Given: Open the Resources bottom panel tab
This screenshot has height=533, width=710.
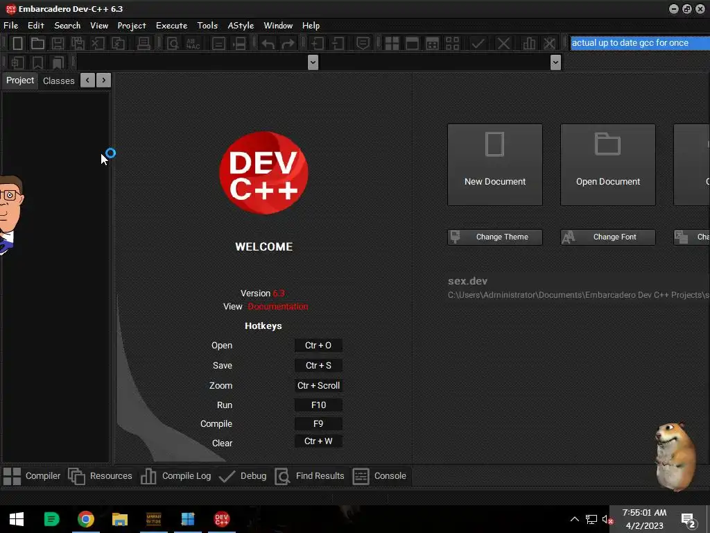Looking at the screenshot, I should pyautogui.click(x=100, y=476).
